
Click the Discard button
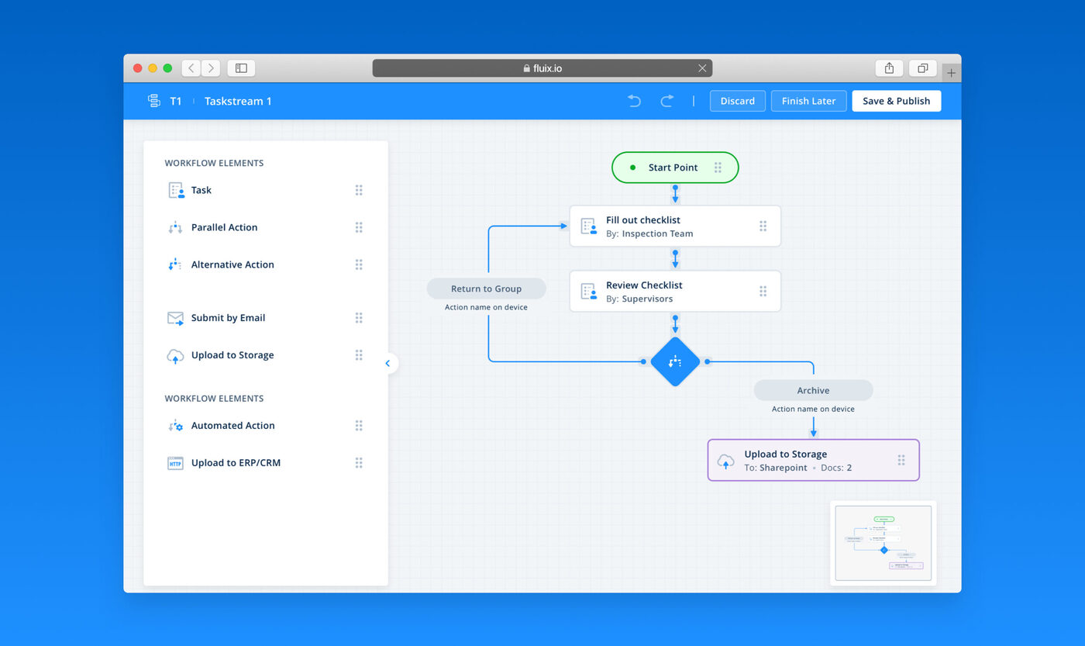tap(737, 101)
